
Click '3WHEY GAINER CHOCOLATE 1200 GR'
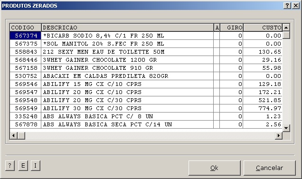coord(100,60)
